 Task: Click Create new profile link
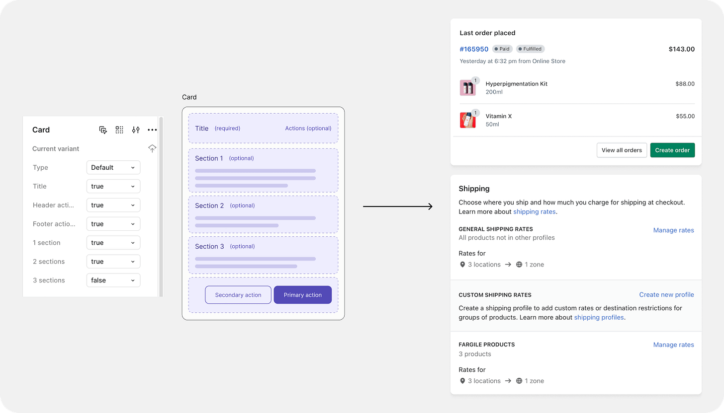click(x=666, y=294)
